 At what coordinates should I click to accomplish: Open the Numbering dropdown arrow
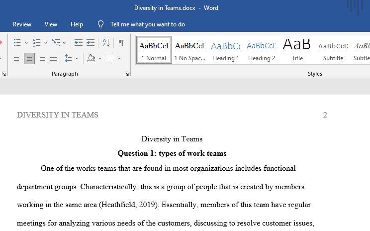(x=46, y=43)
